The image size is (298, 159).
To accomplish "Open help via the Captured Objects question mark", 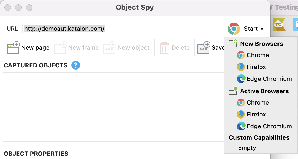I will tap(76, 65).
